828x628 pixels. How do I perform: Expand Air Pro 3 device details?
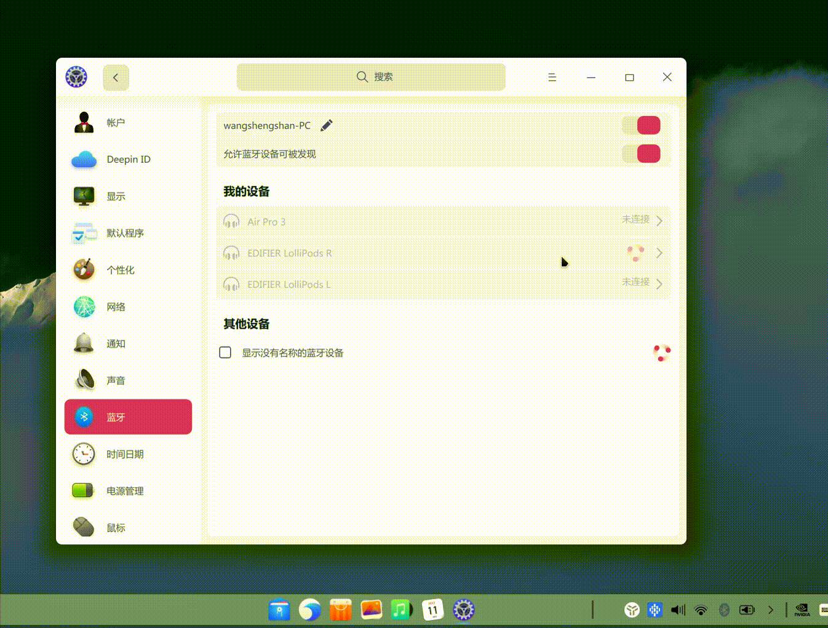click(659, 220)
